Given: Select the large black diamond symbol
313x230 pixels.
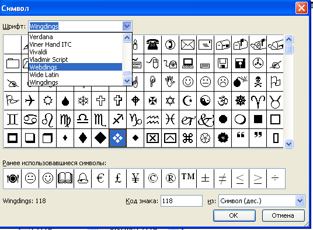Looking at the screenshot, I should click(100, 138).
